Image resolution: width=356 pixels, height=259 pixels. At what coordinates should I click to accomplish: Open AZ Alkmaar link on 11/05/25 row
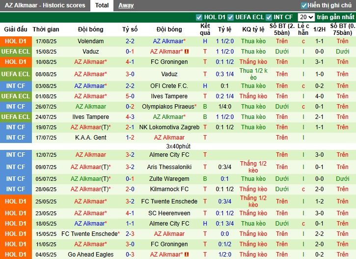(90, 244)
